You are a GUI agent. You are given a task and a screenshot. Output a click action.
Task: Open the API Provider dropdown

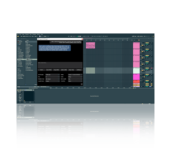pyautogui.click(x=52, y=75)
